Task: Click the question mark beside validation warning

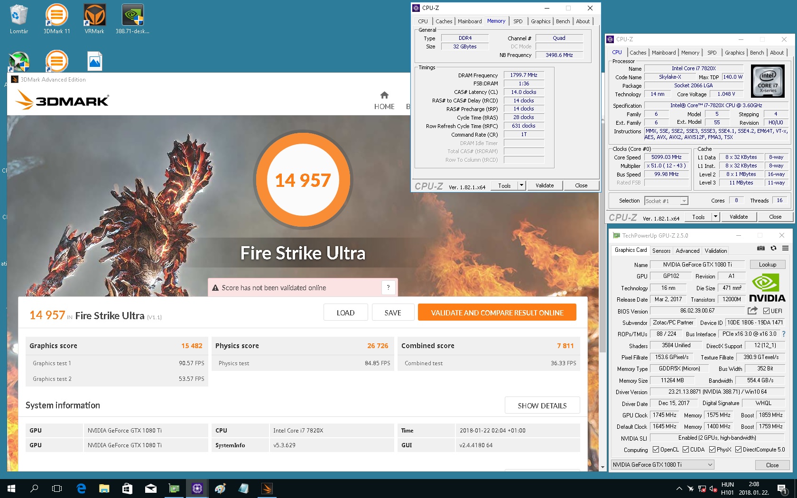Action: (388, 287)
